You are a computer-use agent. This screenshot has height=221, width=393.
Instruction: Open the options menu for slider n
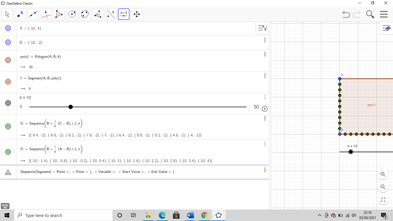tap(265, 97)
